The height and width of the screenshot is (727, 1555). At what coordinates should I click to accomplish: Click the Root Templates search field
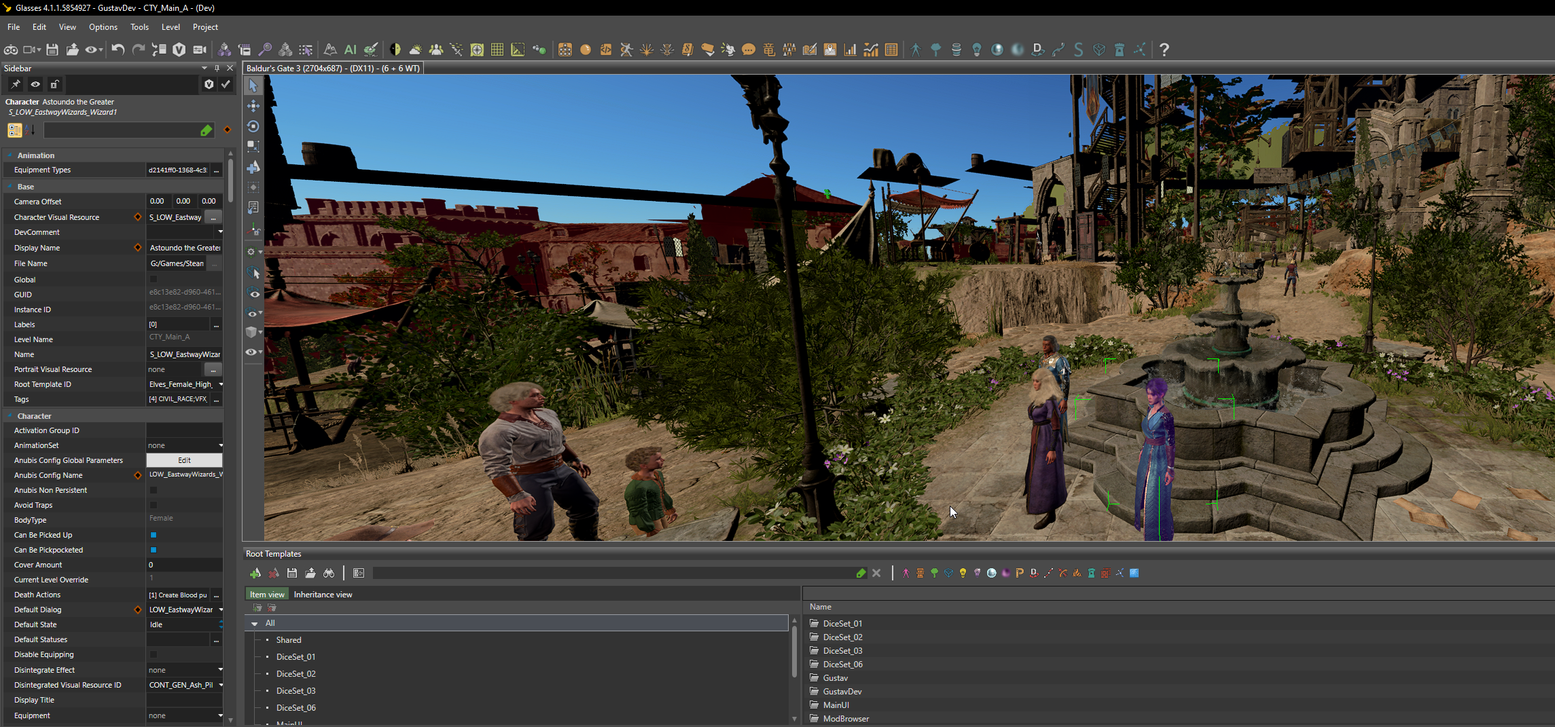click(x=615, y=574)
